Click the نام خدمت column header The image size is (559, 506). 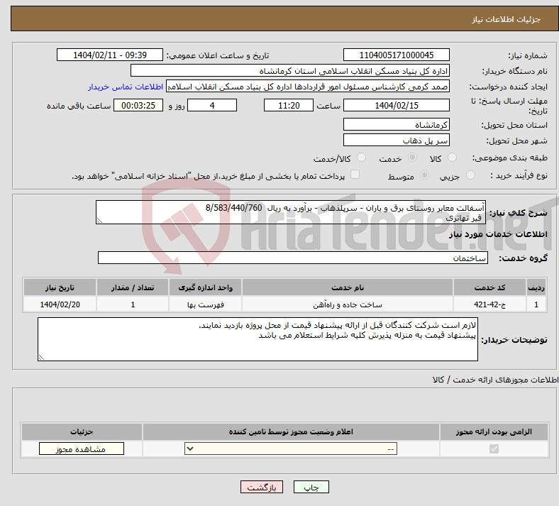348,287
